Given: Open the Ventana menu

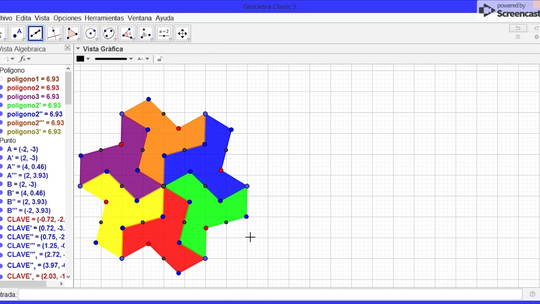Looking at the screenshot, I should (140, 18).
